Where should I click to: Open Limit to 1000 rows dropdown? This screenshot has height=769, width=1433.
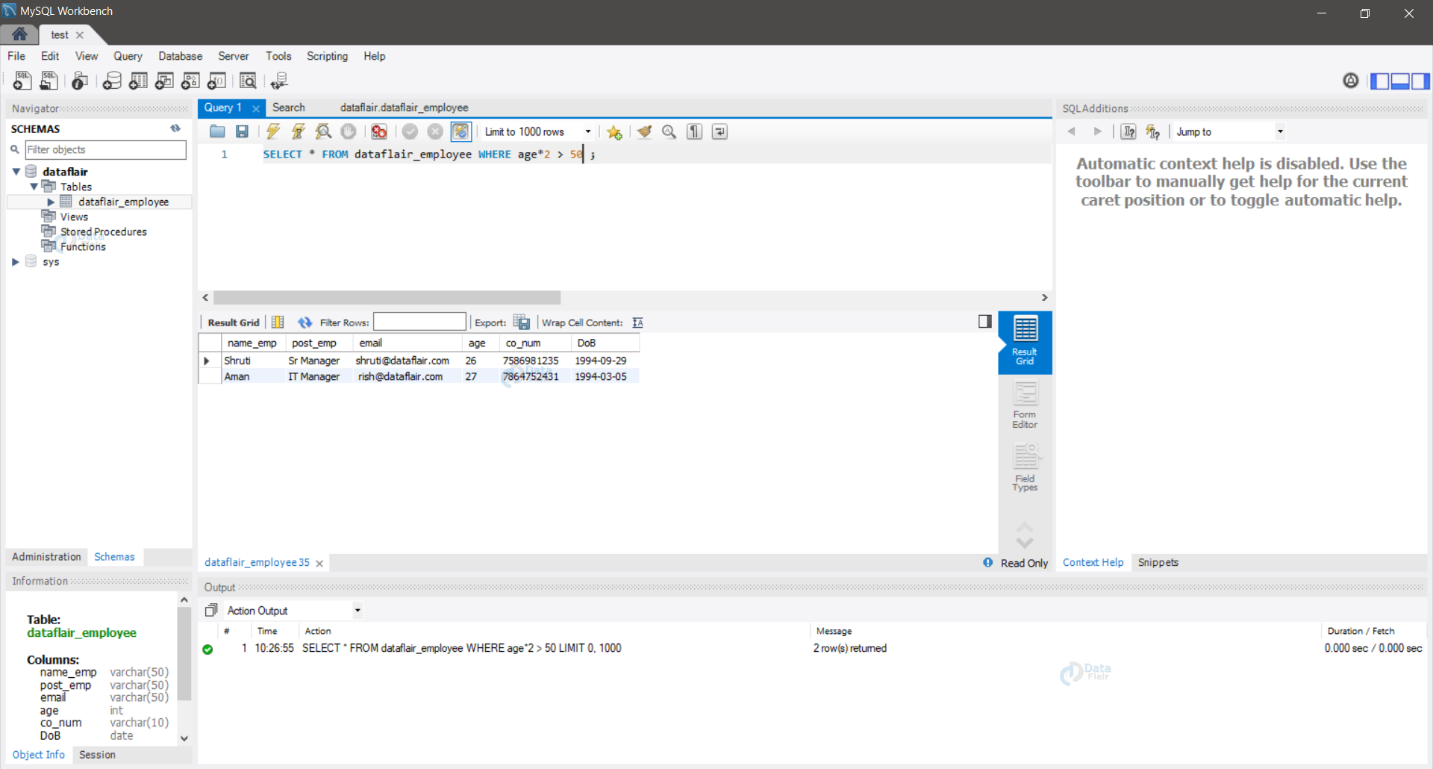pos(537,131)
